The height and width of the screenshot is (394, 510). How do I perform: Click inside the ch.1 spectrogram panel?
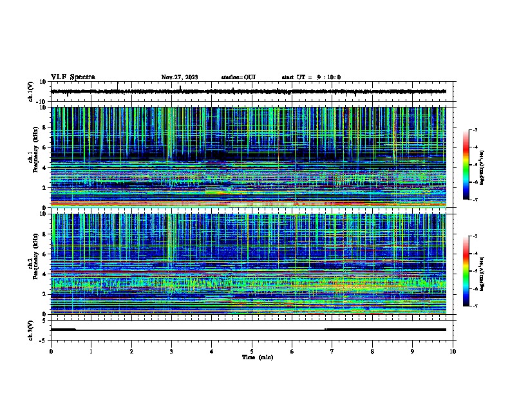coord(248,157)
